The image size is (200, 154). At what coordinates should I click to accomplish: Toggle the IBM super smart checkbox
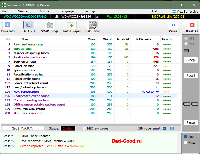[x=164, y=128]
